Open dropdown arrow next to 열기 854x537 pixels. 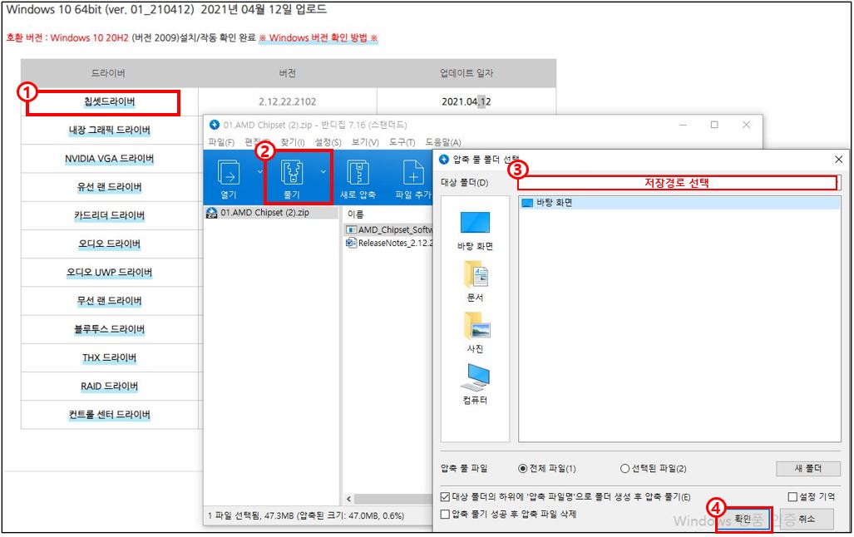(x=259, y=171)
